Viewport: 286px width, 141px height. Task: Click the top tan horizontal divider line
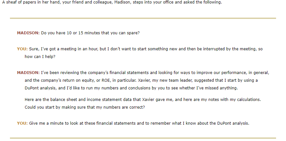[x=143, y=18]
